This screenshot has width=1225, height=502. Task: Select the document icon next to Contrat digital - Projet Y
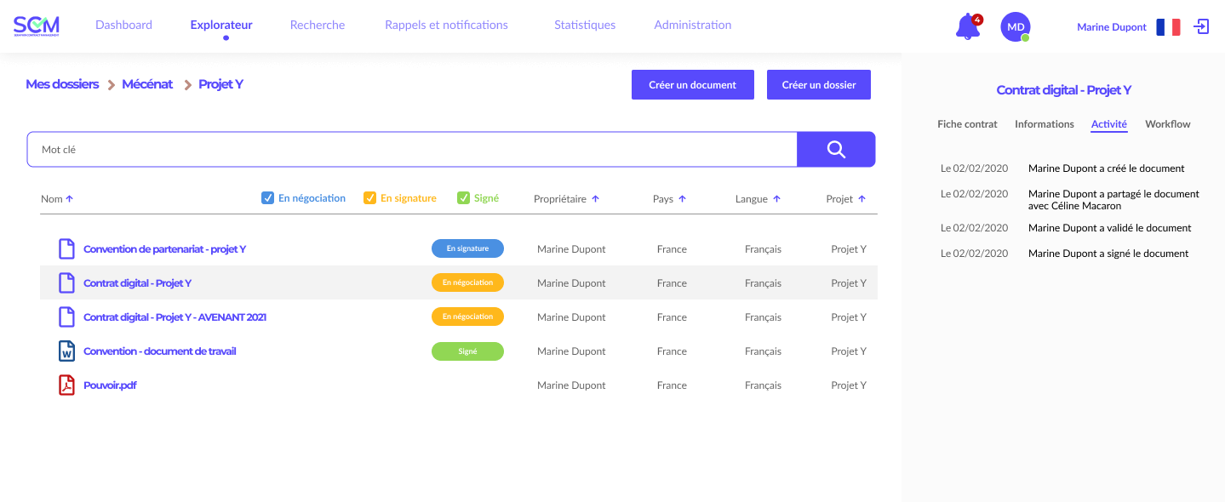pos(66,282)
